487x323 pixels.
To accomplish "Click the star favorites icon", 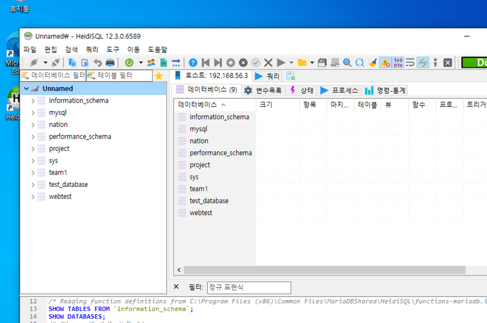I will (159, 76).
